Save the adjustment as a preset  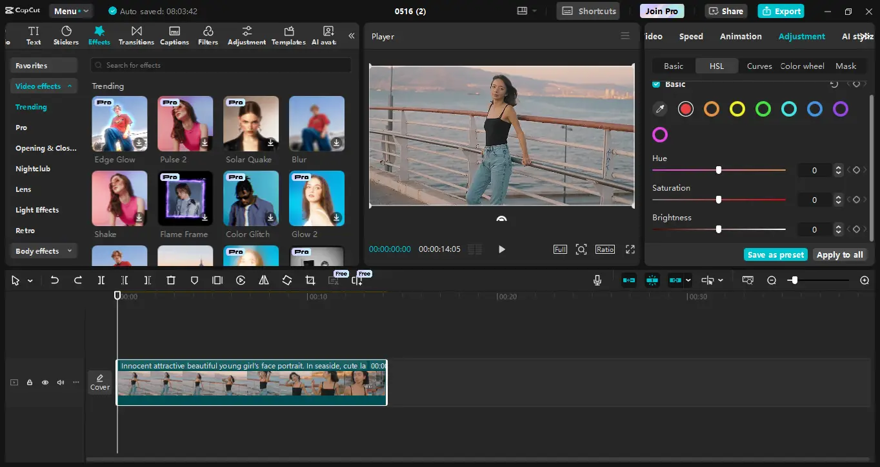coord(775,254)
